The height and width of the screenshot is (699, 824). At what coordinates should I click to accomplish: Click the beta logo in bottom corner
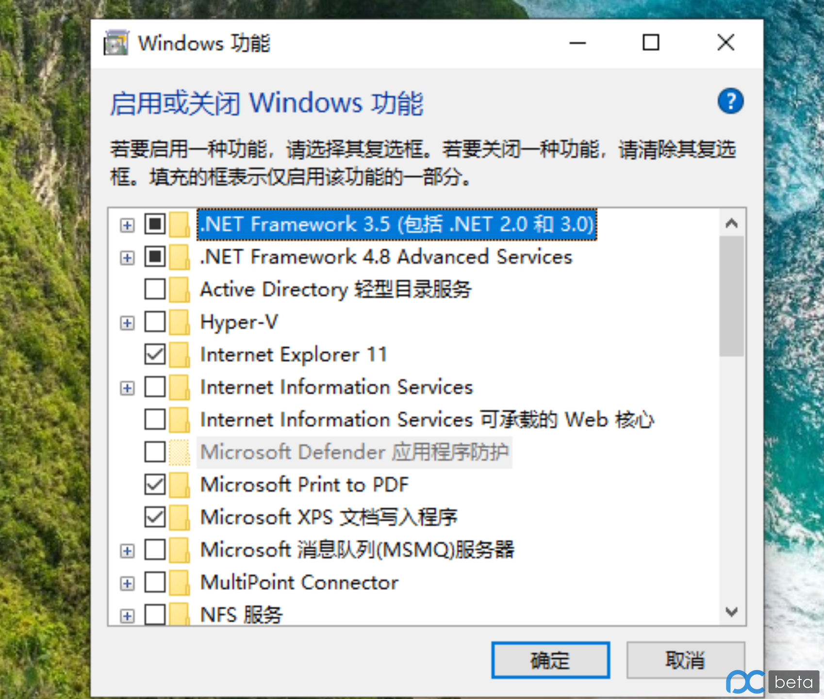[x=773, y=682]
